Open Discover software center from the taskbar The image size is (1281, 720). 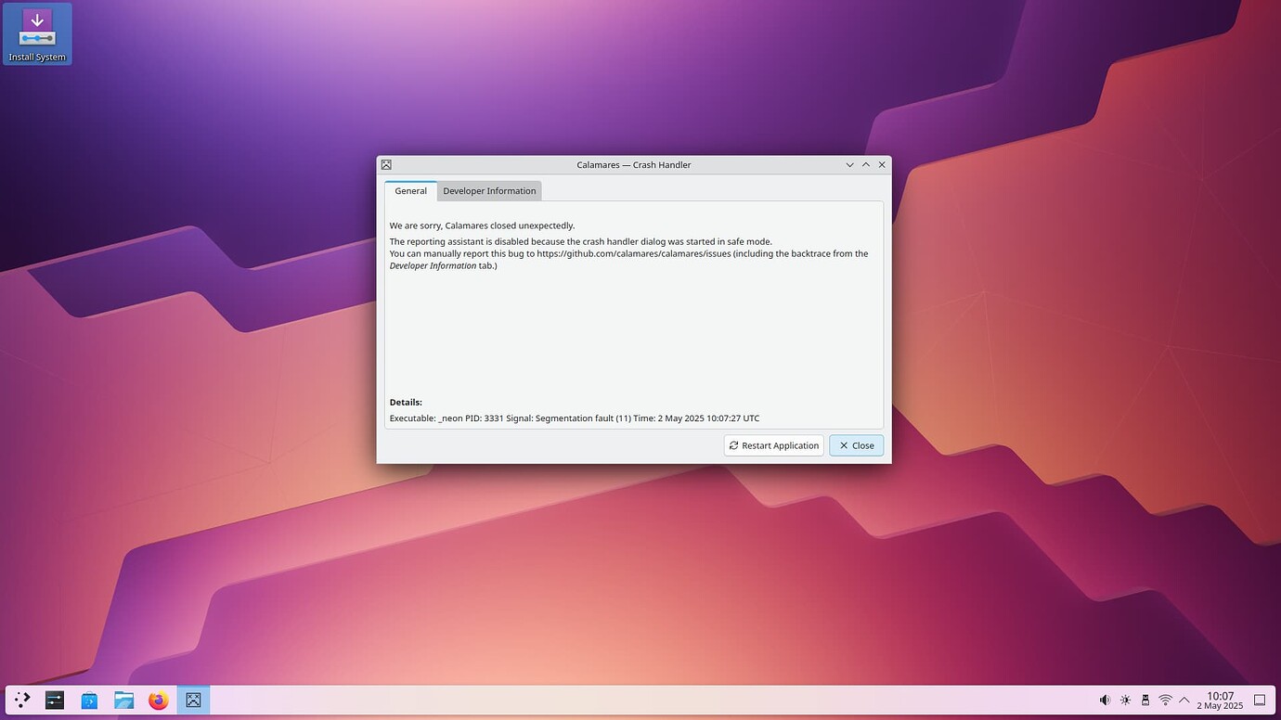(88, 700)
